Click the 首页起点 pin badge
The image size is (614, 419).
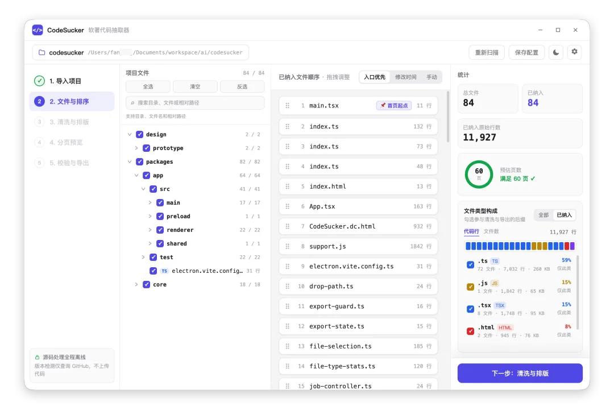pyautogui.click(x=394, y=106)
